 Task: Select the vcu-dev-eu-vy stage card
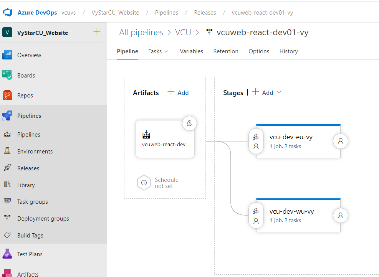pos(298,140)
